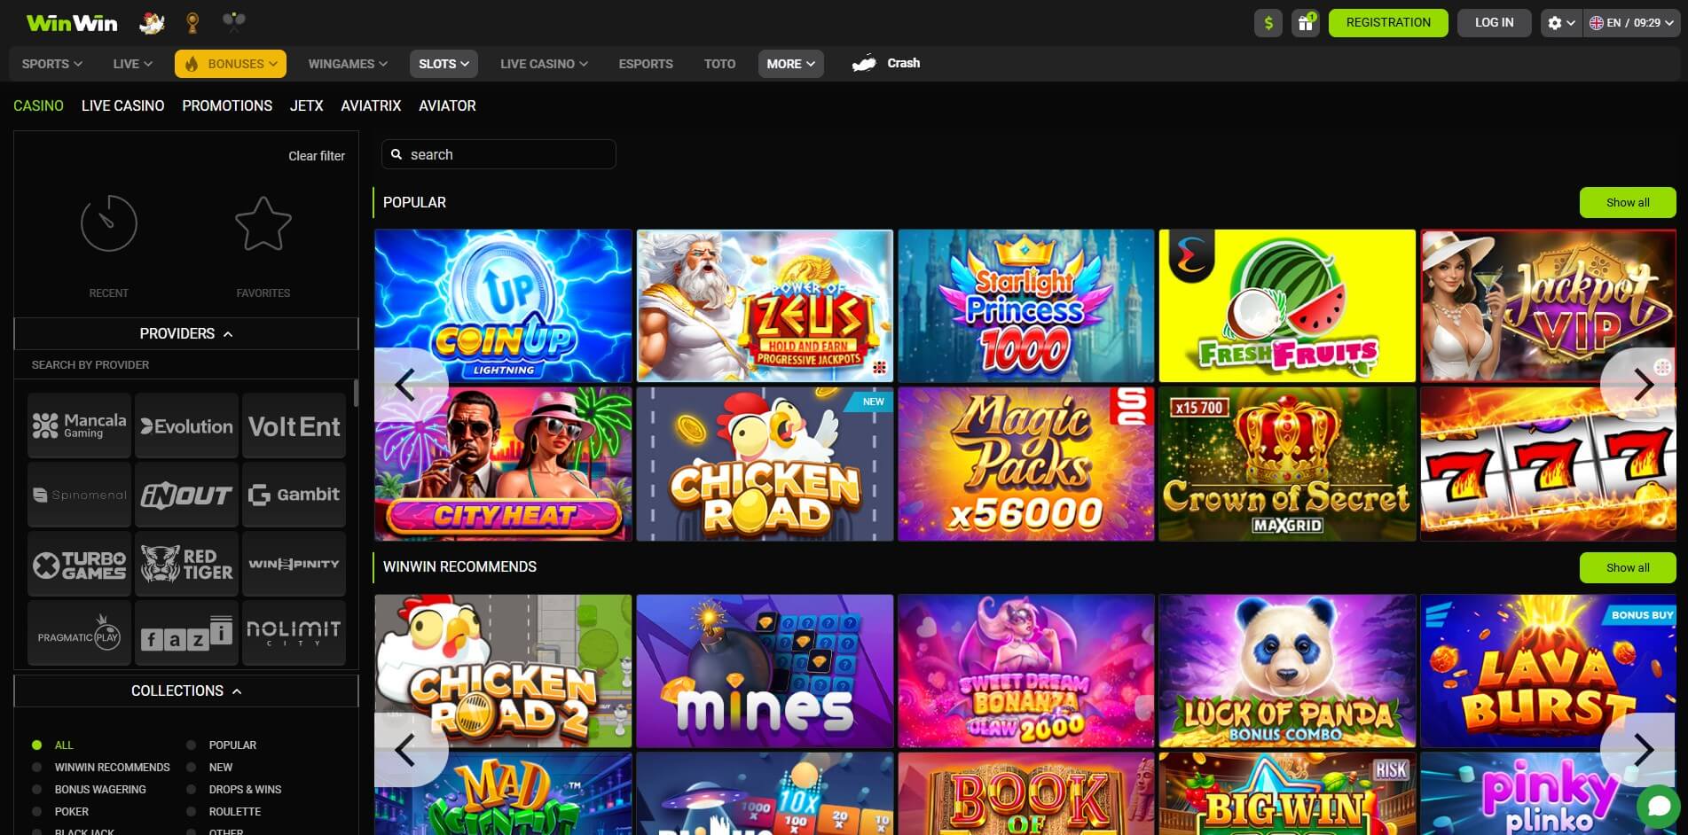This screenshot has width=1688, height=835.
Task: Expand the MORE navigation dropdown
Action: [x=789, y=63]
